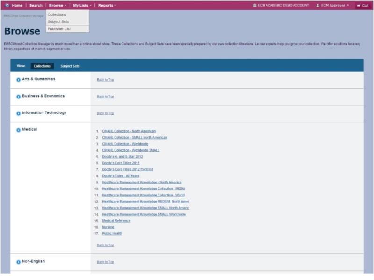This screenshot has width=374, height=280.
Task: Open the Reports dropdown menu
Action: (x=107, y=5)
